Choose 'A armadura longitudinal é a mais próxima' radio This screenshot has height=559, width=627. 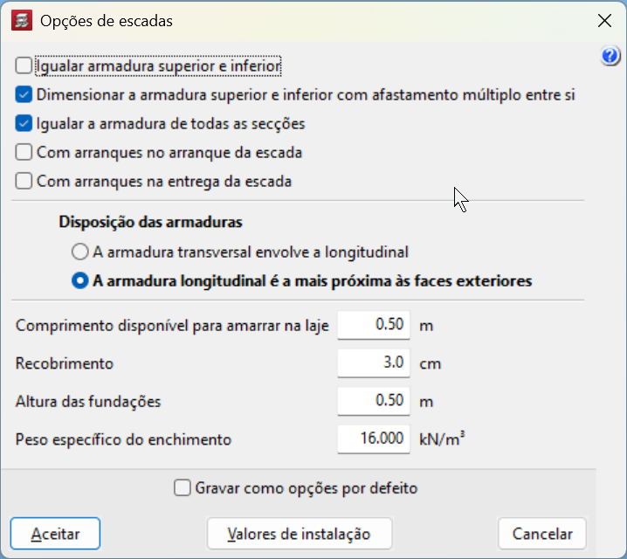pos(80,281)
